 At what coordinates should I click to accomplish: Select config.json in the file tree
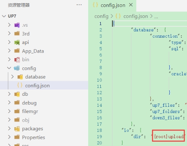tap(44, 85)
